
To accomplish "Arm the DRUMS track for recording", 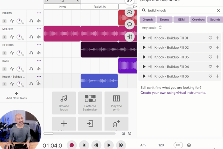I will [x=4, y=21].
